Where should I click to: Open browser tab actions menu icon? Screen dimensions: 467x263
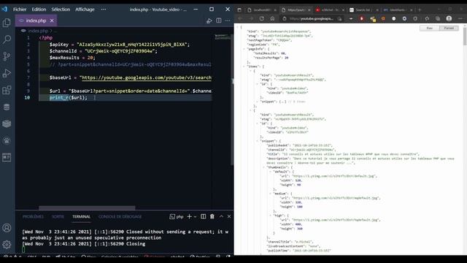point(239,9)
